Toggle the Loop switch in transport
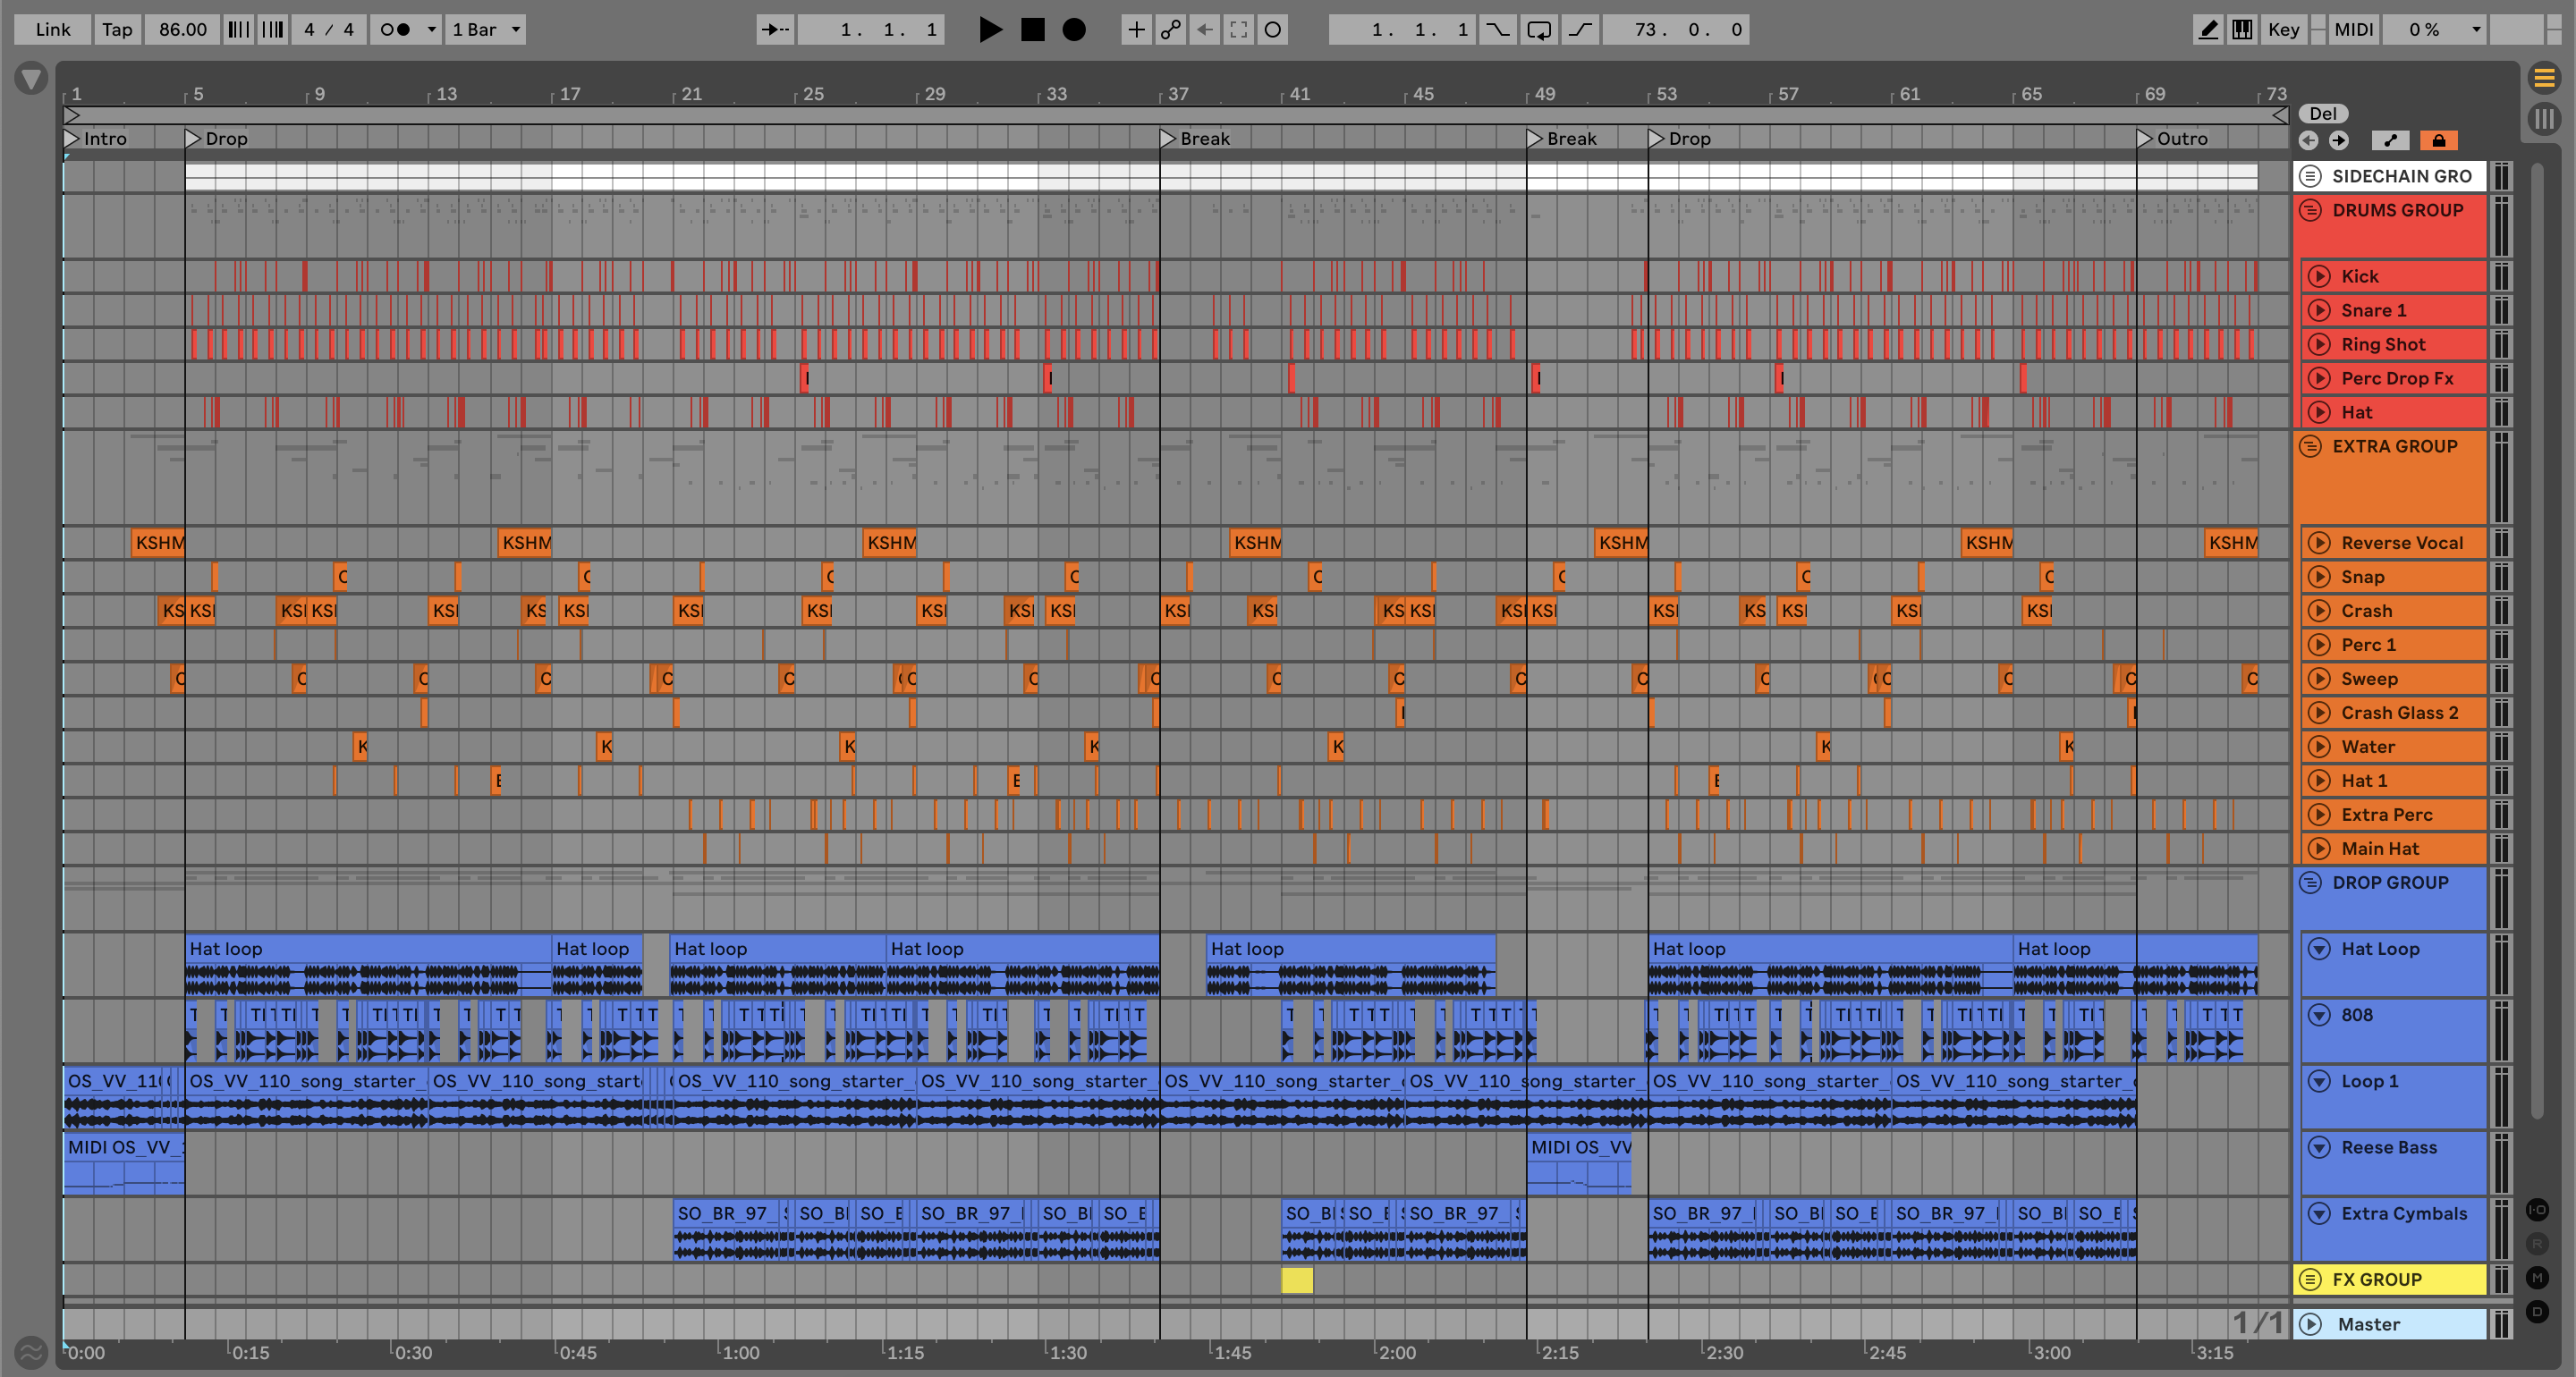2576x1377 pixels. coord(1539,30)
